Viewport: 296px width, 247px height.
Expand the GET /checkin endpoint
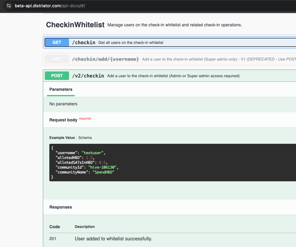point(170,42)
